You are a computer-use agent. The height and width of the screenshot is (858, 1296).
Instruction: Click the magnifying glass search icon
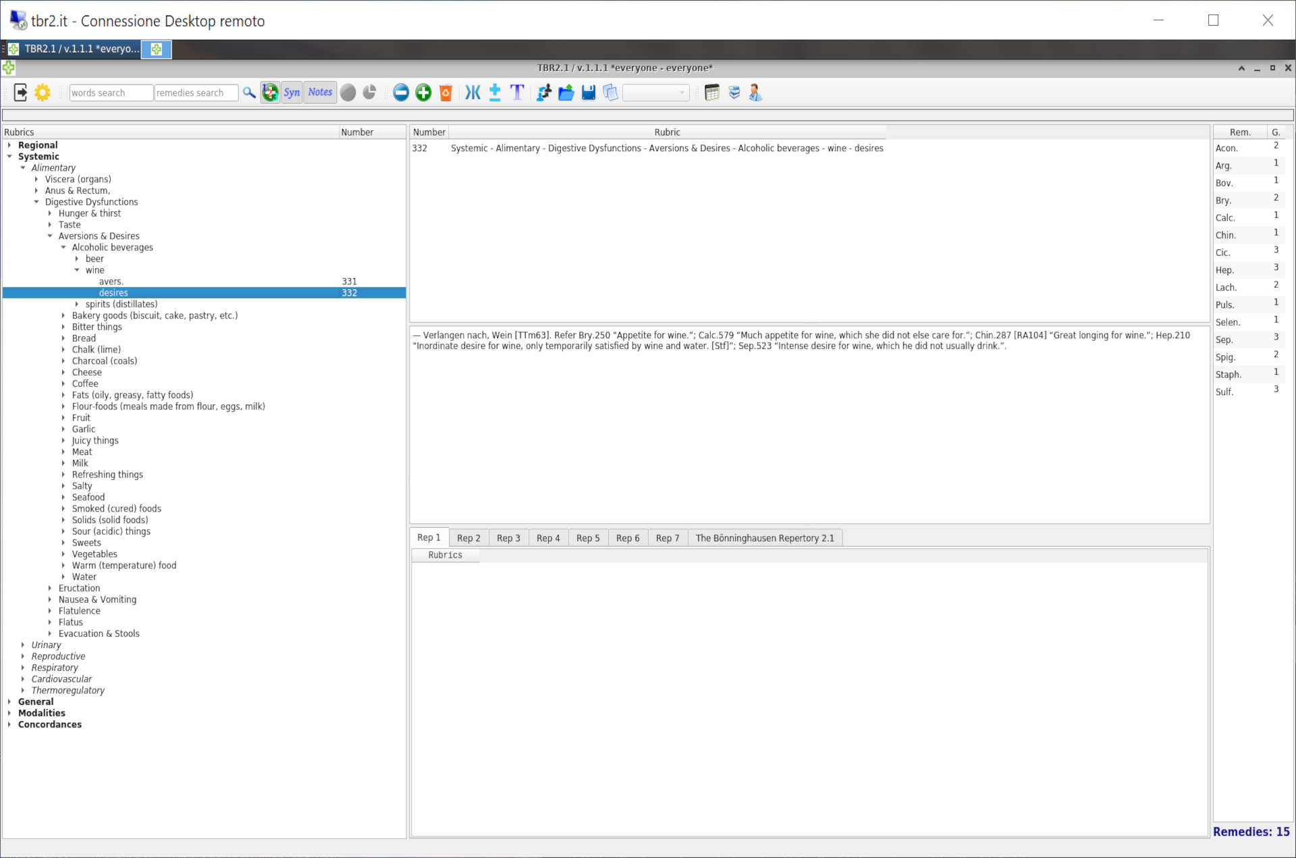249,92
